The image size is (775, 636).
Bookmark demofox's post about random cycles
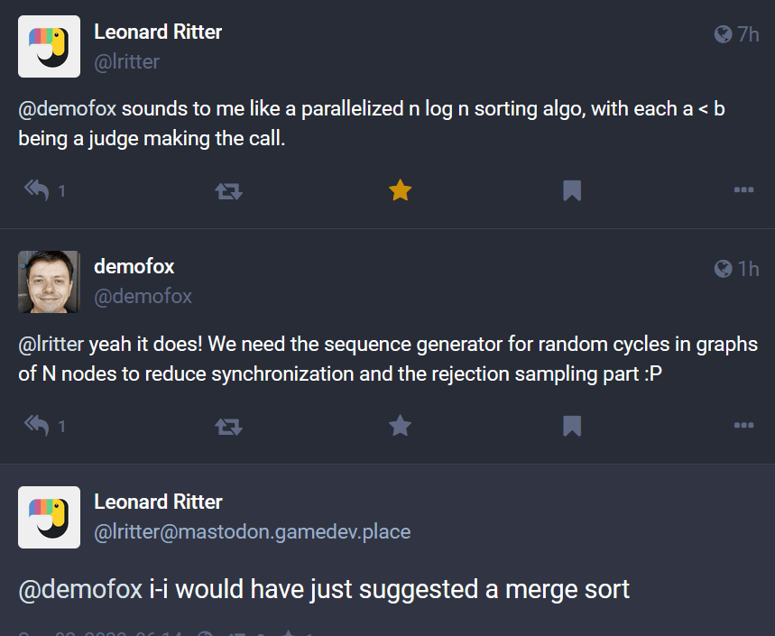572,426
